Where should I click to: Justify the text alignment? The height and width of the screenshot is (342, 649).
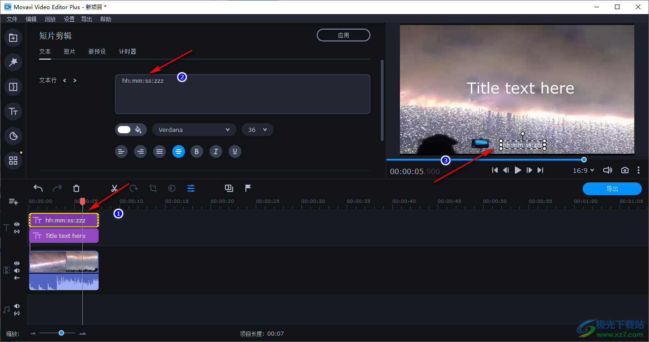click(160, 151)
